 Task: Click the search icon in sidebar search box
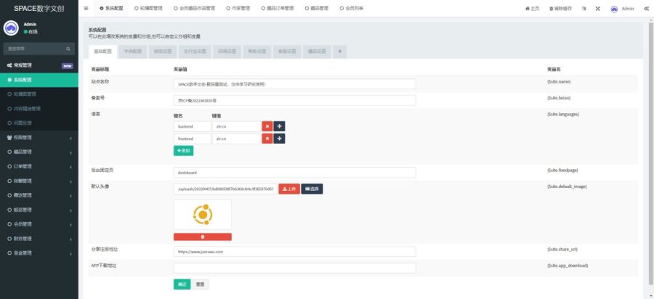(x=69, y=49)
